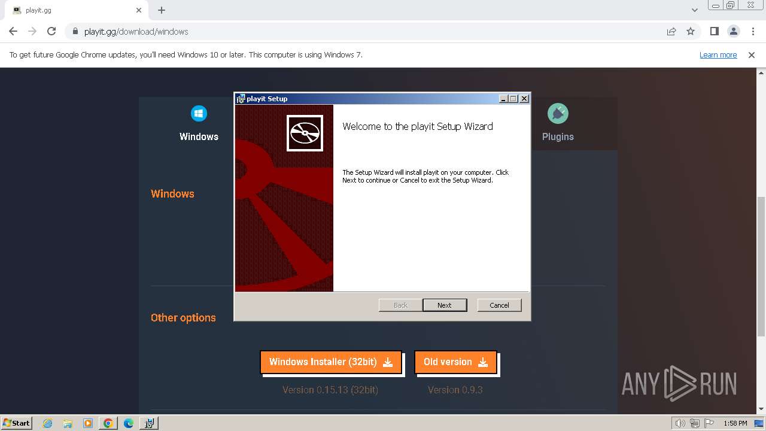This screenshot has width=766, height=431.
Task: Open Internet Explorer from taskbar
Action: pos(47,423)
